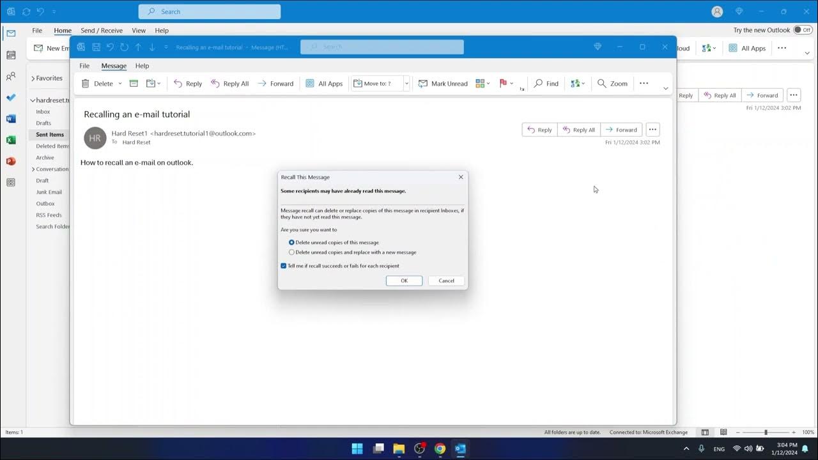Click the Follow Up flag icon
Viewport: 818px width, 460px height.
(503, 83)
